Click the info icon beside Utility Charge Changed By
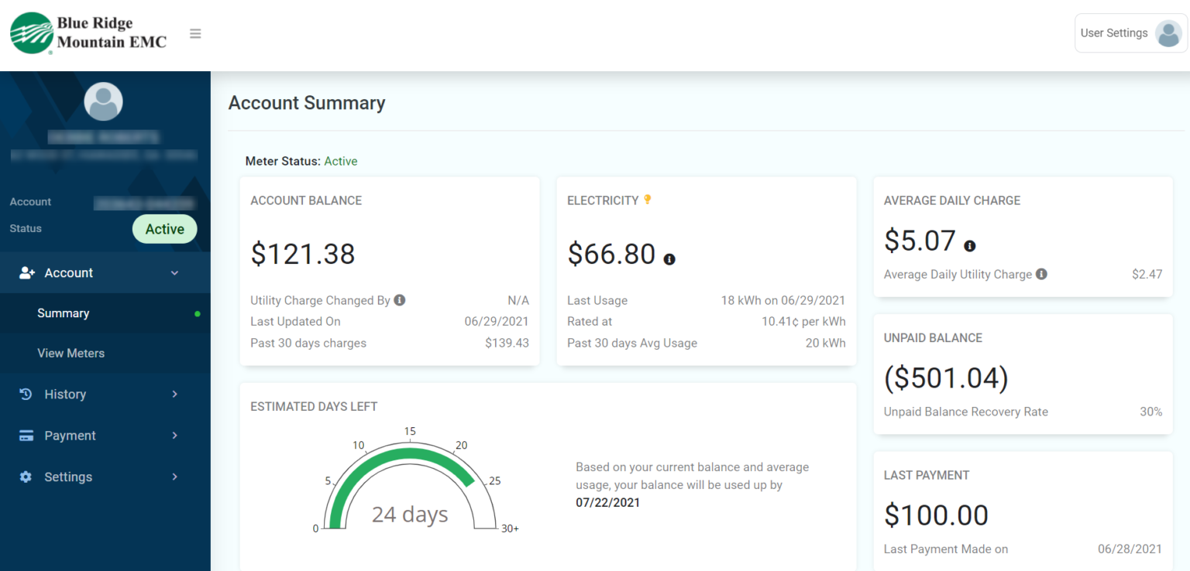This screenshot has width=1190, height=571. coord(400,299)
